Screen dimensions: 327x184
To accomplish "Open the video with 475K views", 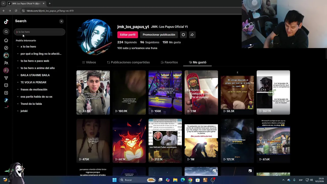I will pyautogui.click(x=93, y=141).
